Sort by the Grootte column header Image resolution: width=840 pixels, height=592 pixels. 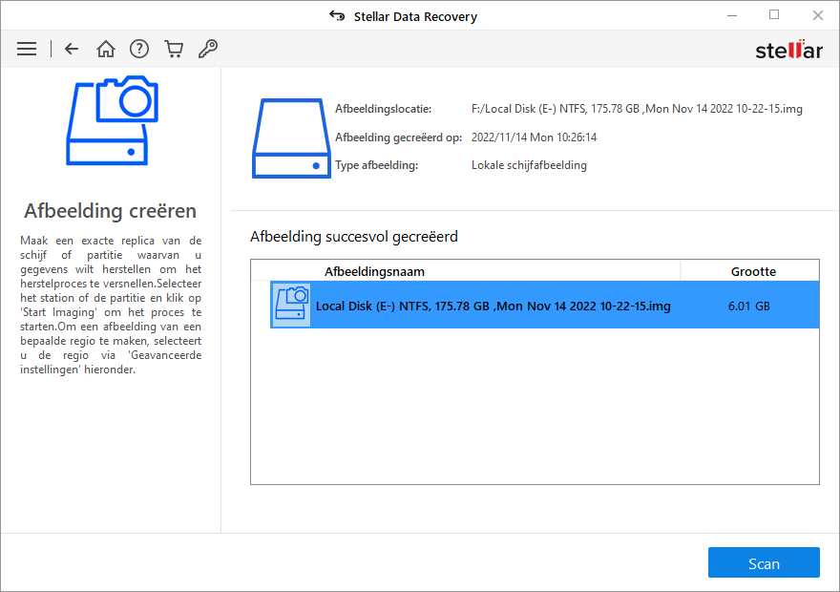[753, 271]
